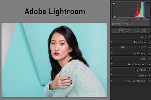Click the 1/125 sec shutter value
Image resolution: width=151 pixels, height=100 pixels.
pos(145,19)
